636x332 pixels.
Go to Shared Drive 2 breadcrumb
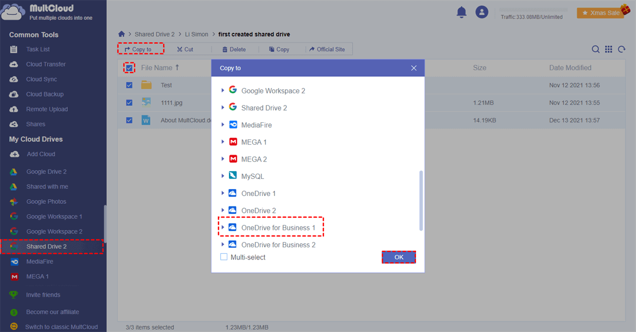tap(155, 34)
